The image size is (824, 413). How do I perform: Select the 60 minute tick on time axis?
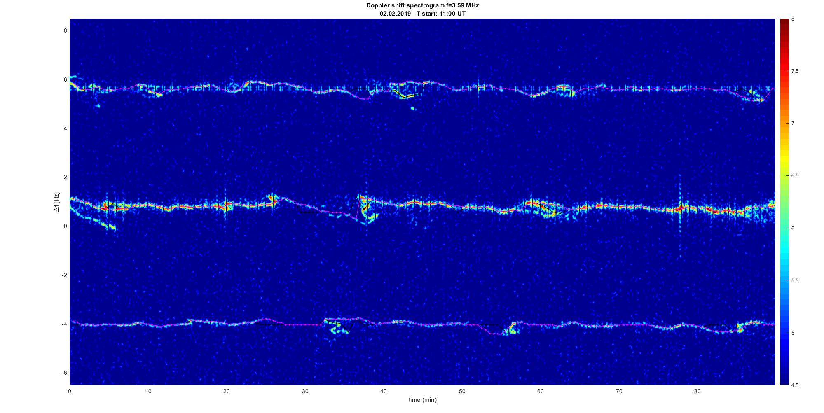point(540,391)
